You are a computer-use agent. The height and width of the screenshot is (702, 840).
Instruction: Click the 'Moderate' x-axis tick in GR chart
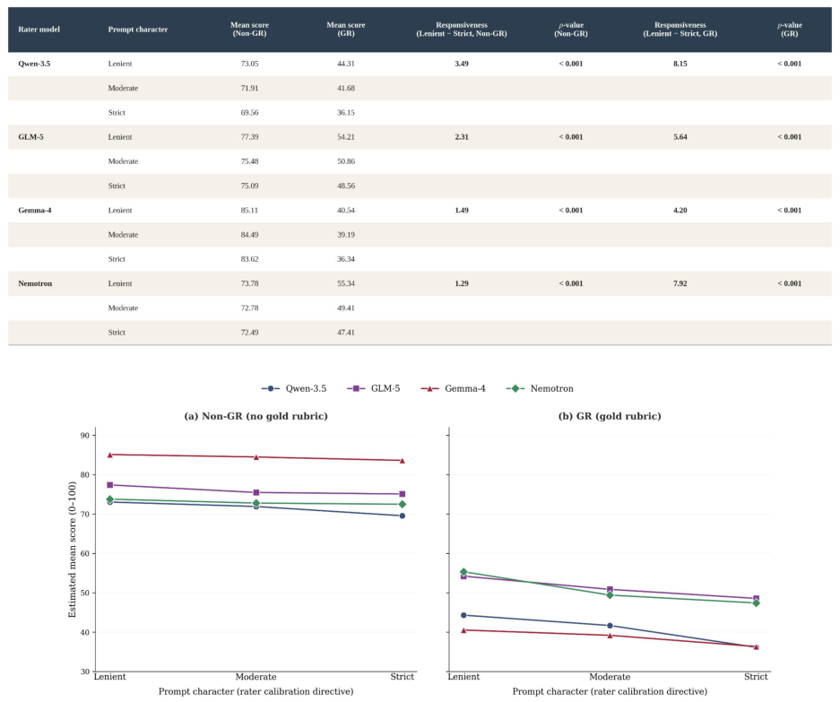(x=610, y=677)
